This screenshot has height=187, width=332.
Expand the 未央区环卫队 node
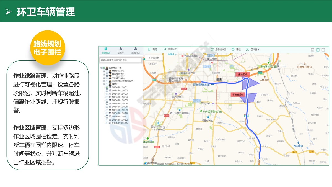tap(104, 78)
